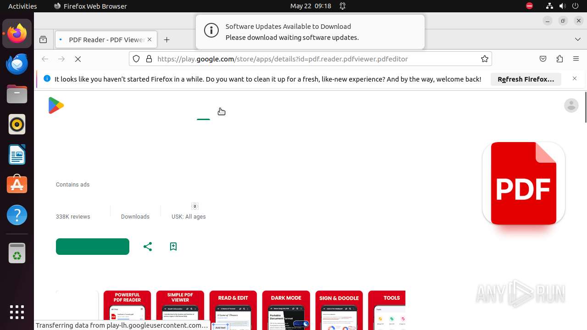Close the PDF Reader tab

pos(150,40)
